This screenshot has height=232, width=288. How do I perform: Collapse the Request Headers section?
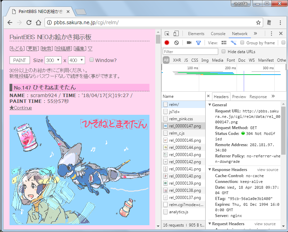[210, 223]
